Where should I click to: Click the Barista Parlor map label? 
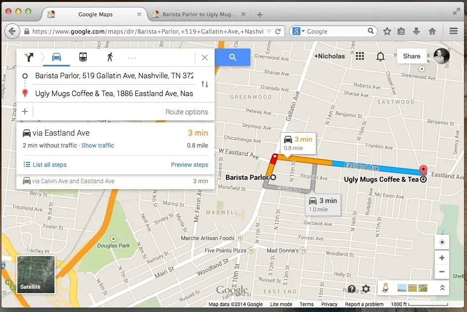click(247, 177)
